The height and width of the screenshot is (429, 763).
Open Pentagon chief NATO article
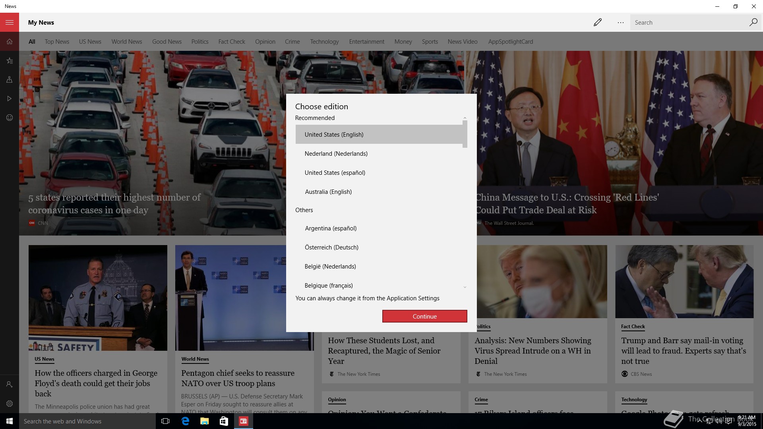pos(238,378)
